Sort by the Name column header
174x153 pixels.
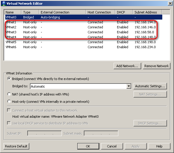pyautogui.click(x=13, y=12)
